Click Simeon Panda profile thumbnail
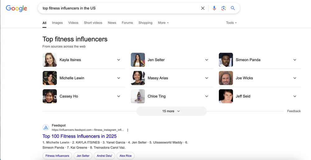The image size is (311, 160). (x=226, y=60)
